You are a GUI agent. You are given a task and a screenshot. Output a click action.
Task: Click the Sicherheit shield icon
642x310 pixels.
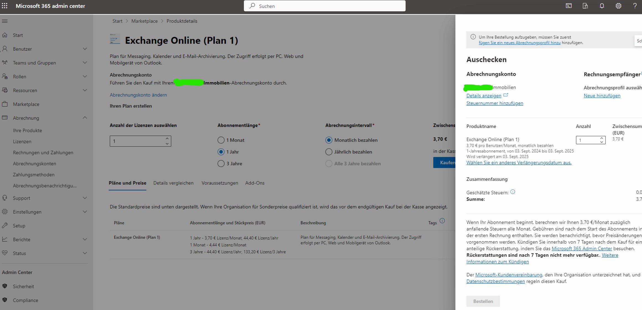(5, 286)
